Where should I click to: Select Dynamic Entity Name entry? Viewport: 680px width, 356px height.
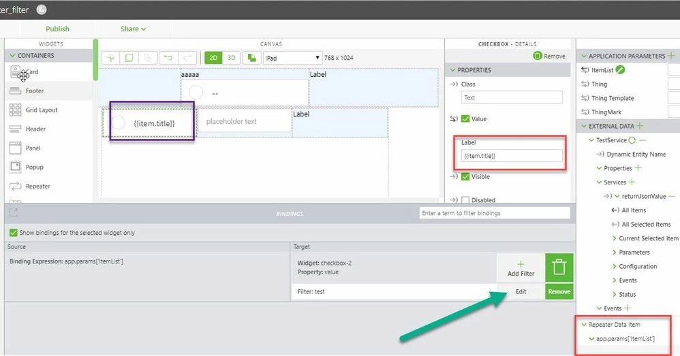tap(636, 155)
